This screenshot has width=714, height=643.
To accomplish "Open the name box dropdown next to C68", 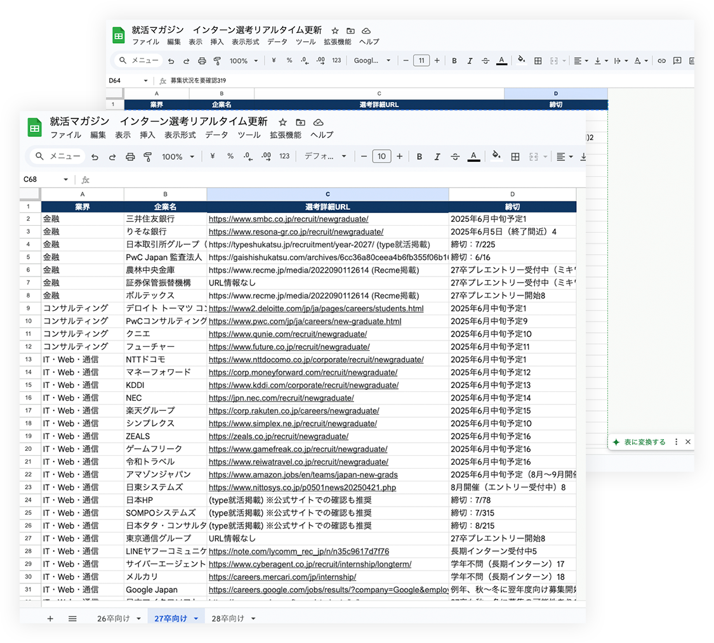I will (65, 179).
